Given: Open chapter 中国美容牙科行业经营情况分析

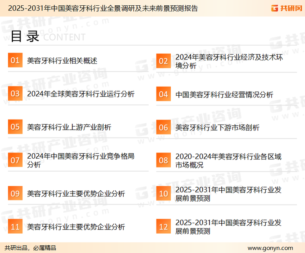Looking at the screenshot, I should coord(224,95).
